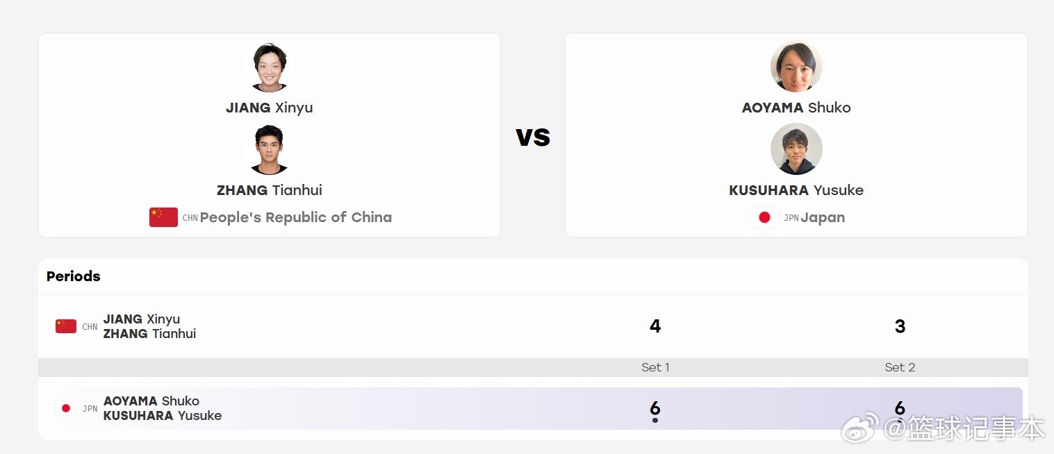The height and width of the screenshot is (454, 1054).
Task: Select the JIANG Xinyu name link in top card
Action: click(270, 108)
